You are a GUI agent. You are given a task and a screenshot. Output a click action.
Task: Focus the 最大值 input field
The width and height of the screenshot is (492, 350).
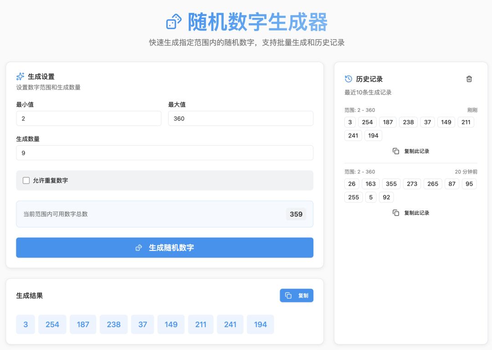(x=241, y=119)
